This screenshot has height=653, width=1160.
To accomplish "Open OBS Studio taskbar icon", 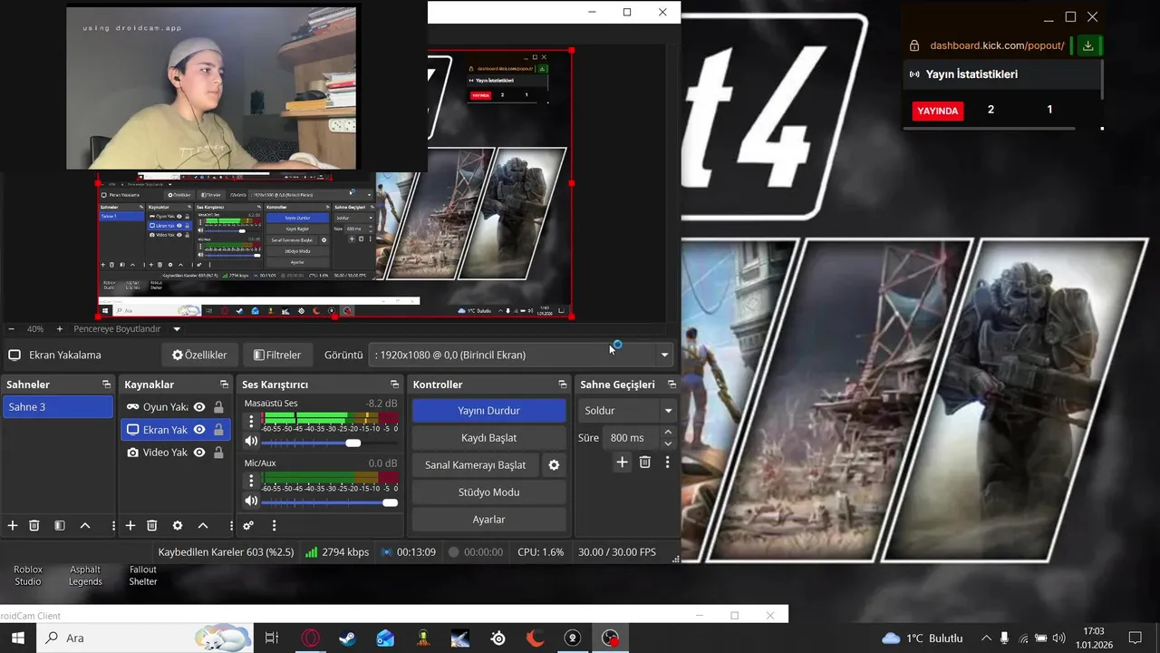I will pyautogui.click(x=611, y=638).
